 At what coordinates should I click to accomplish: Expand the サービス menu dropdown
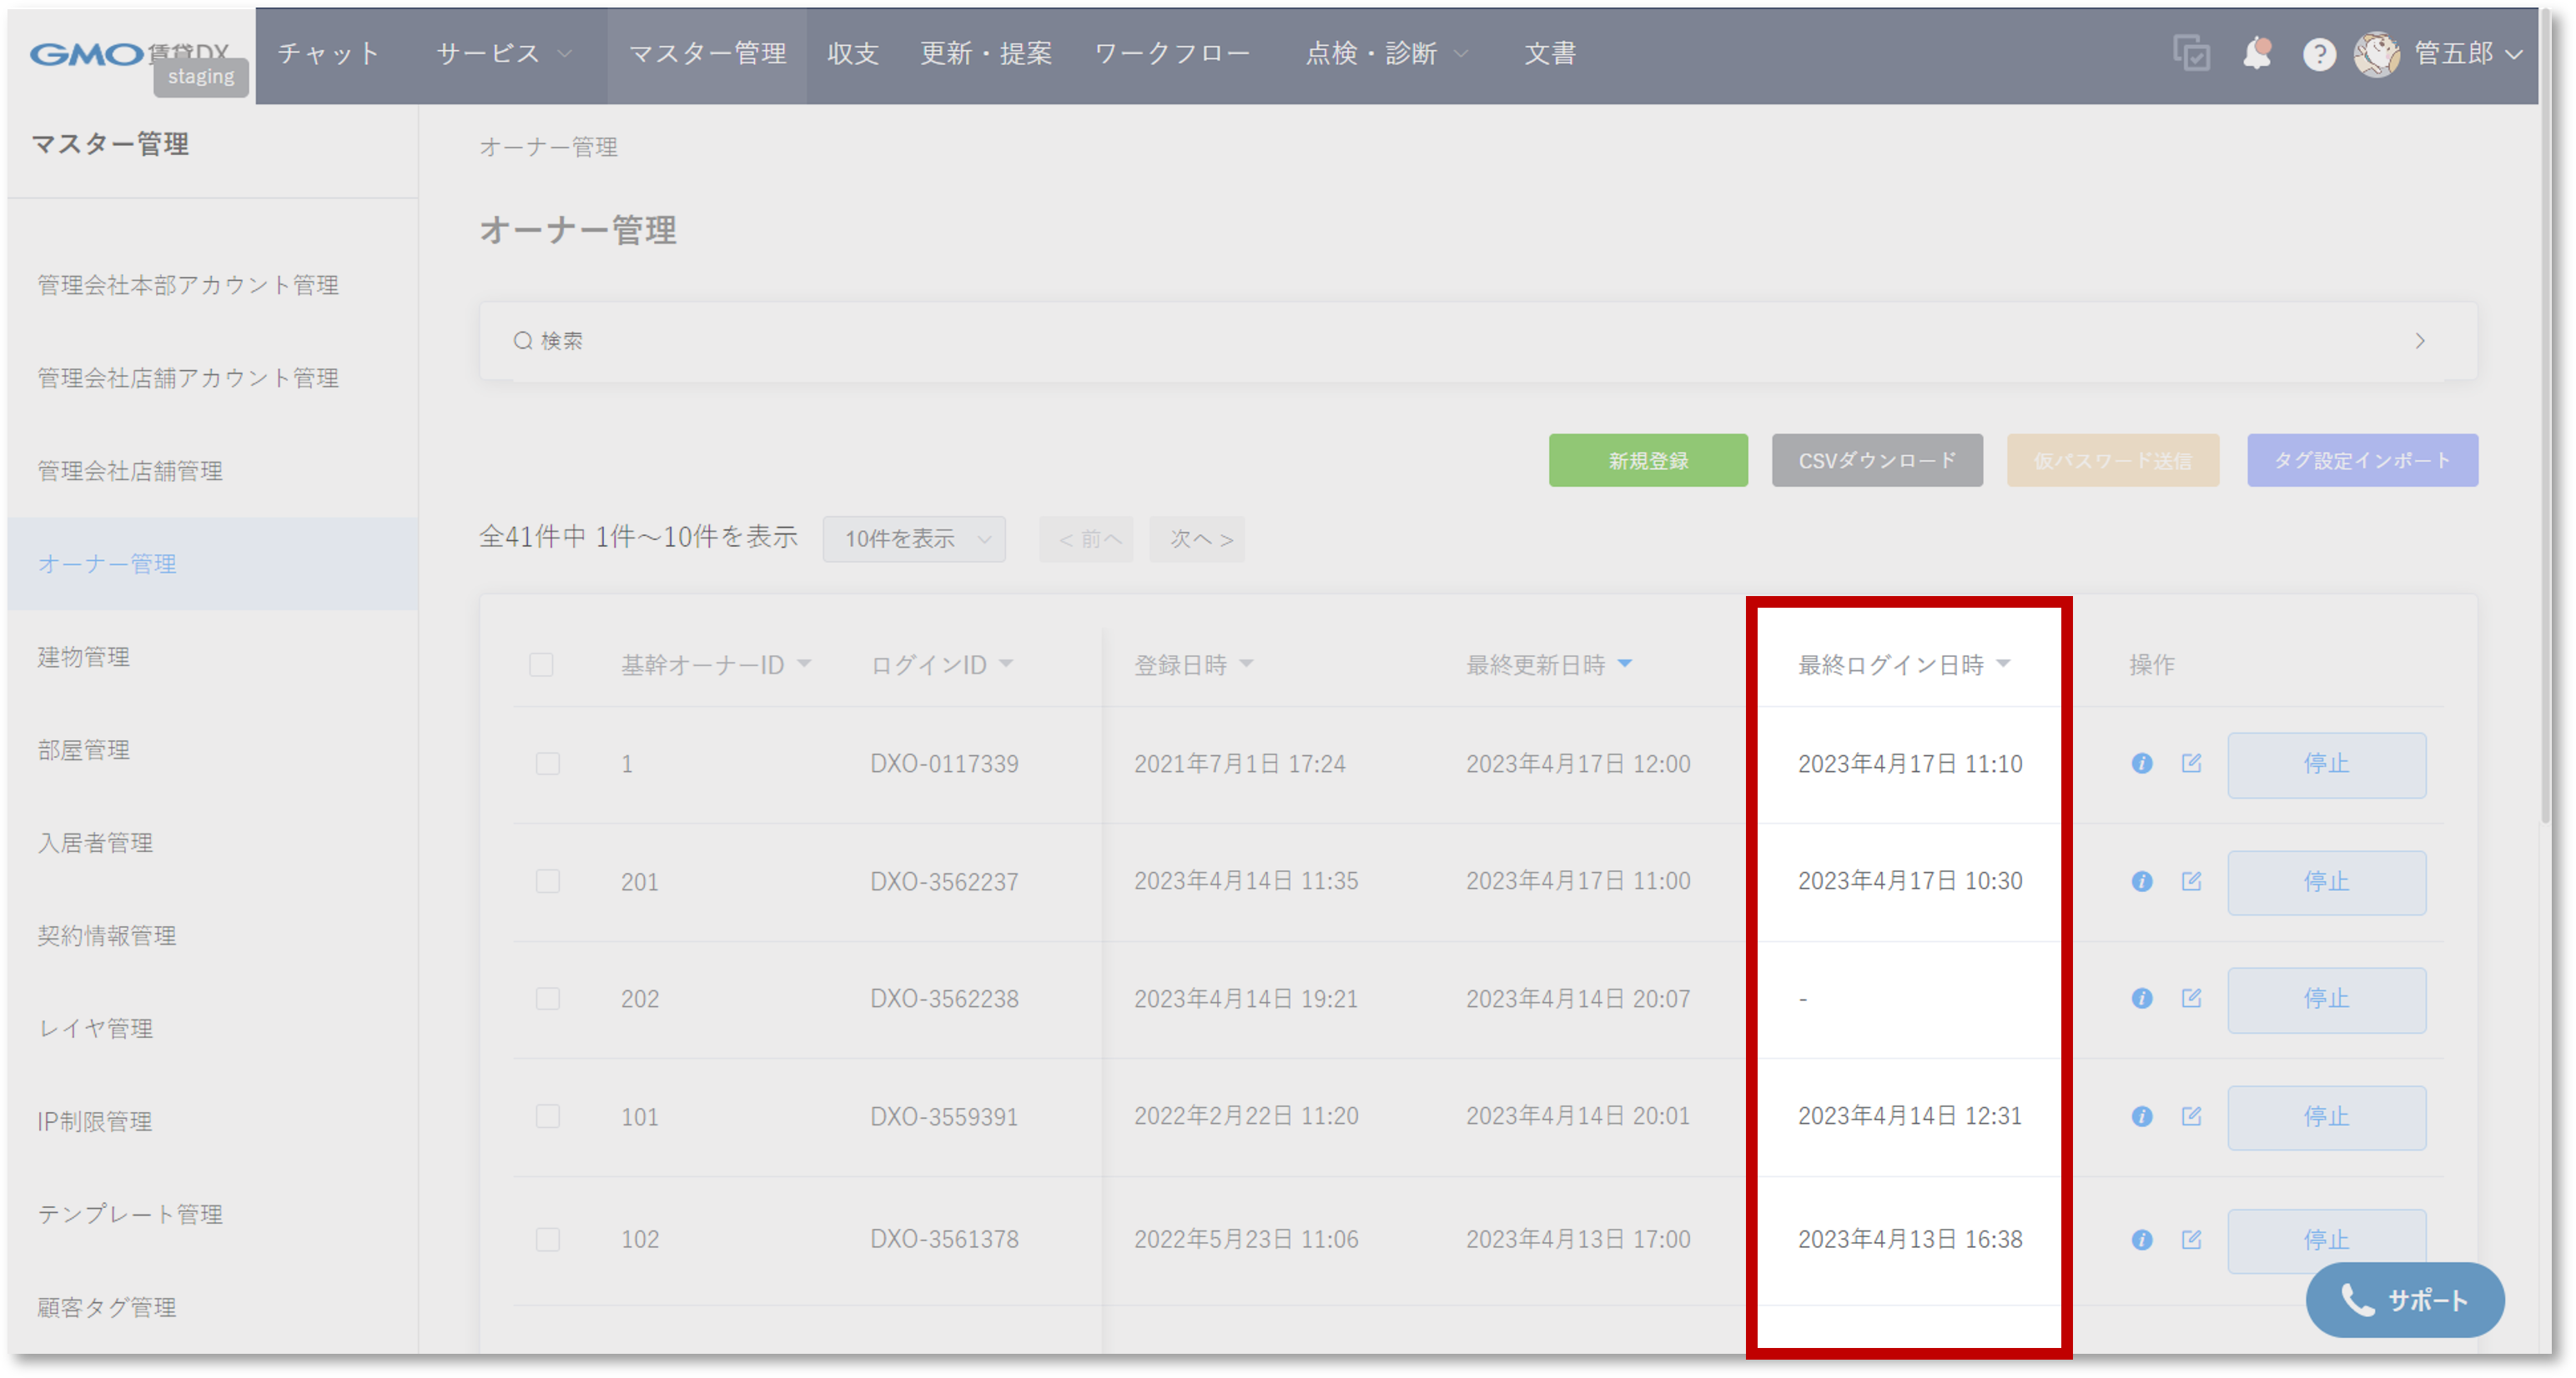click(x=503, y=53)
